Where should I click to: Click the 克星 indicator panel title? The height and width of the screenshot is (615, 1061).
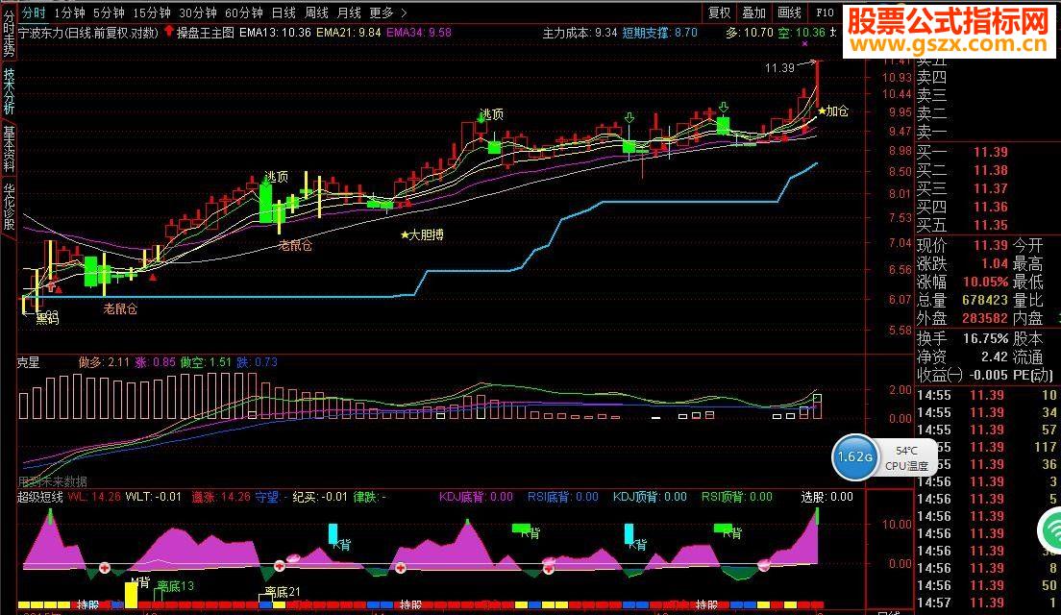pyautogui.click(x=29, y=362)
